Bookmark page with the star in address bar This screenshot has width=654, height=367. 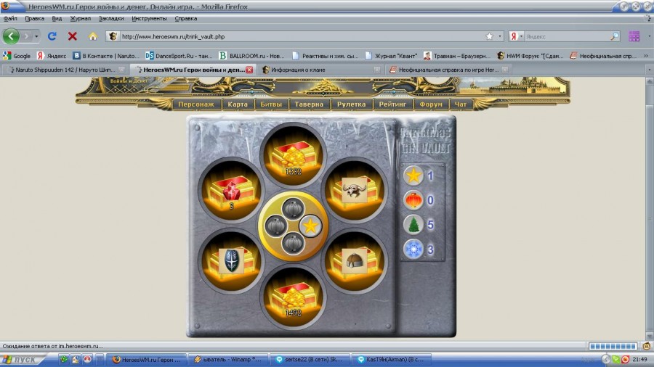(489, 36)
